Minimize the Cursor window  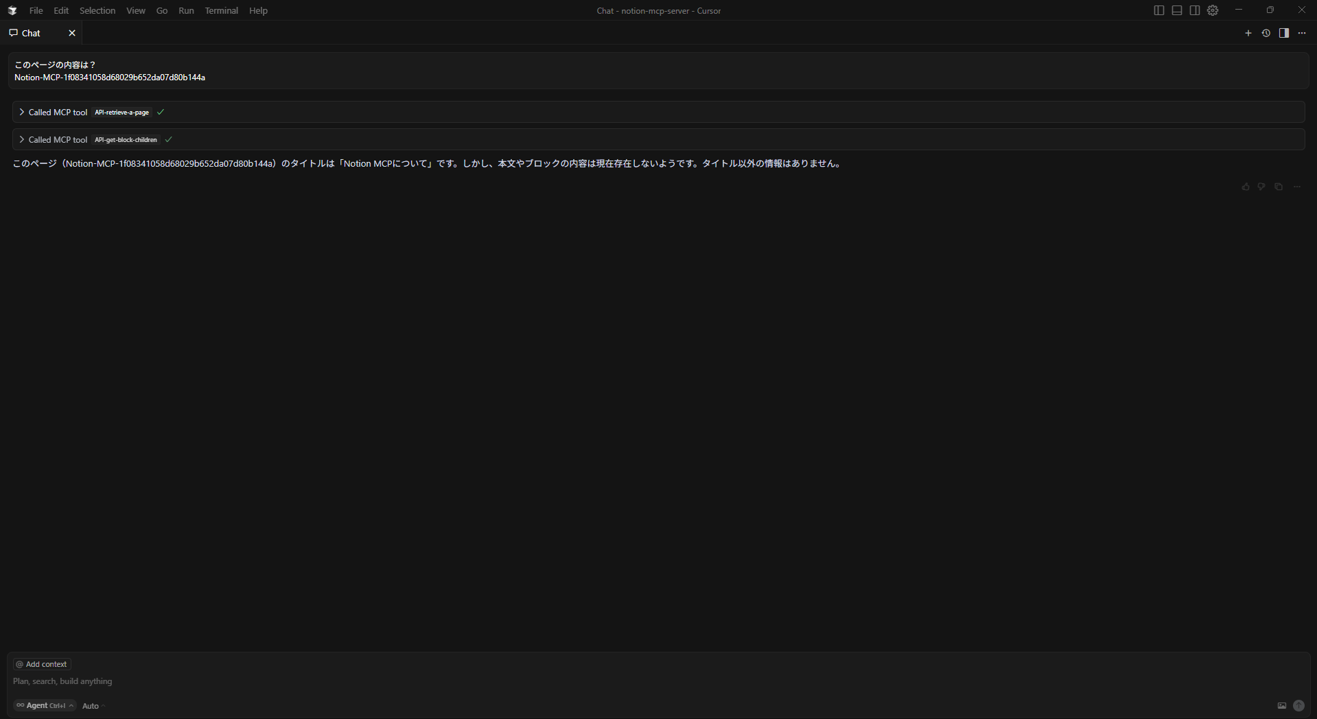pos(1239,10)
